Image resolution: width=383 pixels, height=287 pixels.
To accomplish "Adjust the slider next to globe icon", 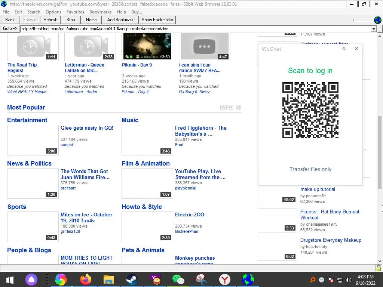I will click(363, 20).
